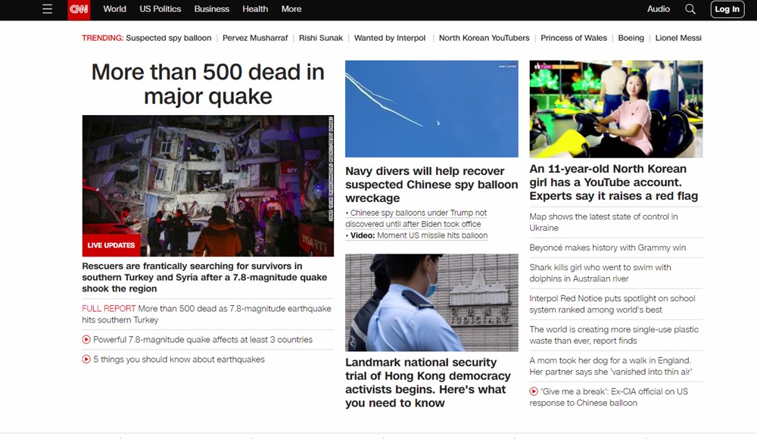Image resolution: width=757 pixels, height=439 pixels.
Task: Click the CNN logo
Action: [x=78, y=9]
